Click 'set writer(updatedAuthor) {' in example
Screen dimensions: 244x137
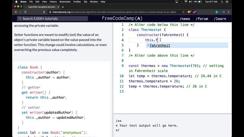[x=49, y=113]
